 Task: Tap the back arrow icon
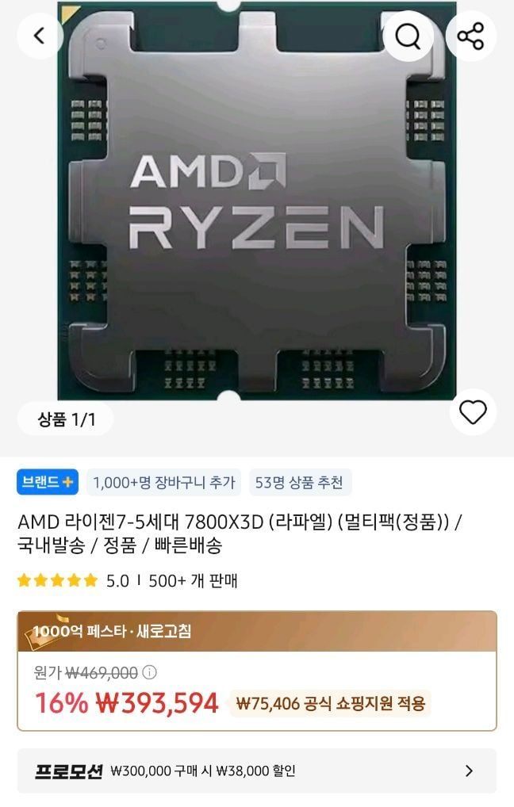pos(40,36)
